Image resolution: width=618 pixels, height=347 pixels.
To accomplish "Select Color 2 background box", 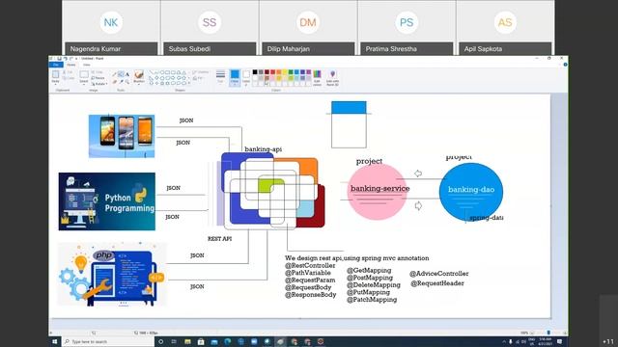I will coord(246,77).
